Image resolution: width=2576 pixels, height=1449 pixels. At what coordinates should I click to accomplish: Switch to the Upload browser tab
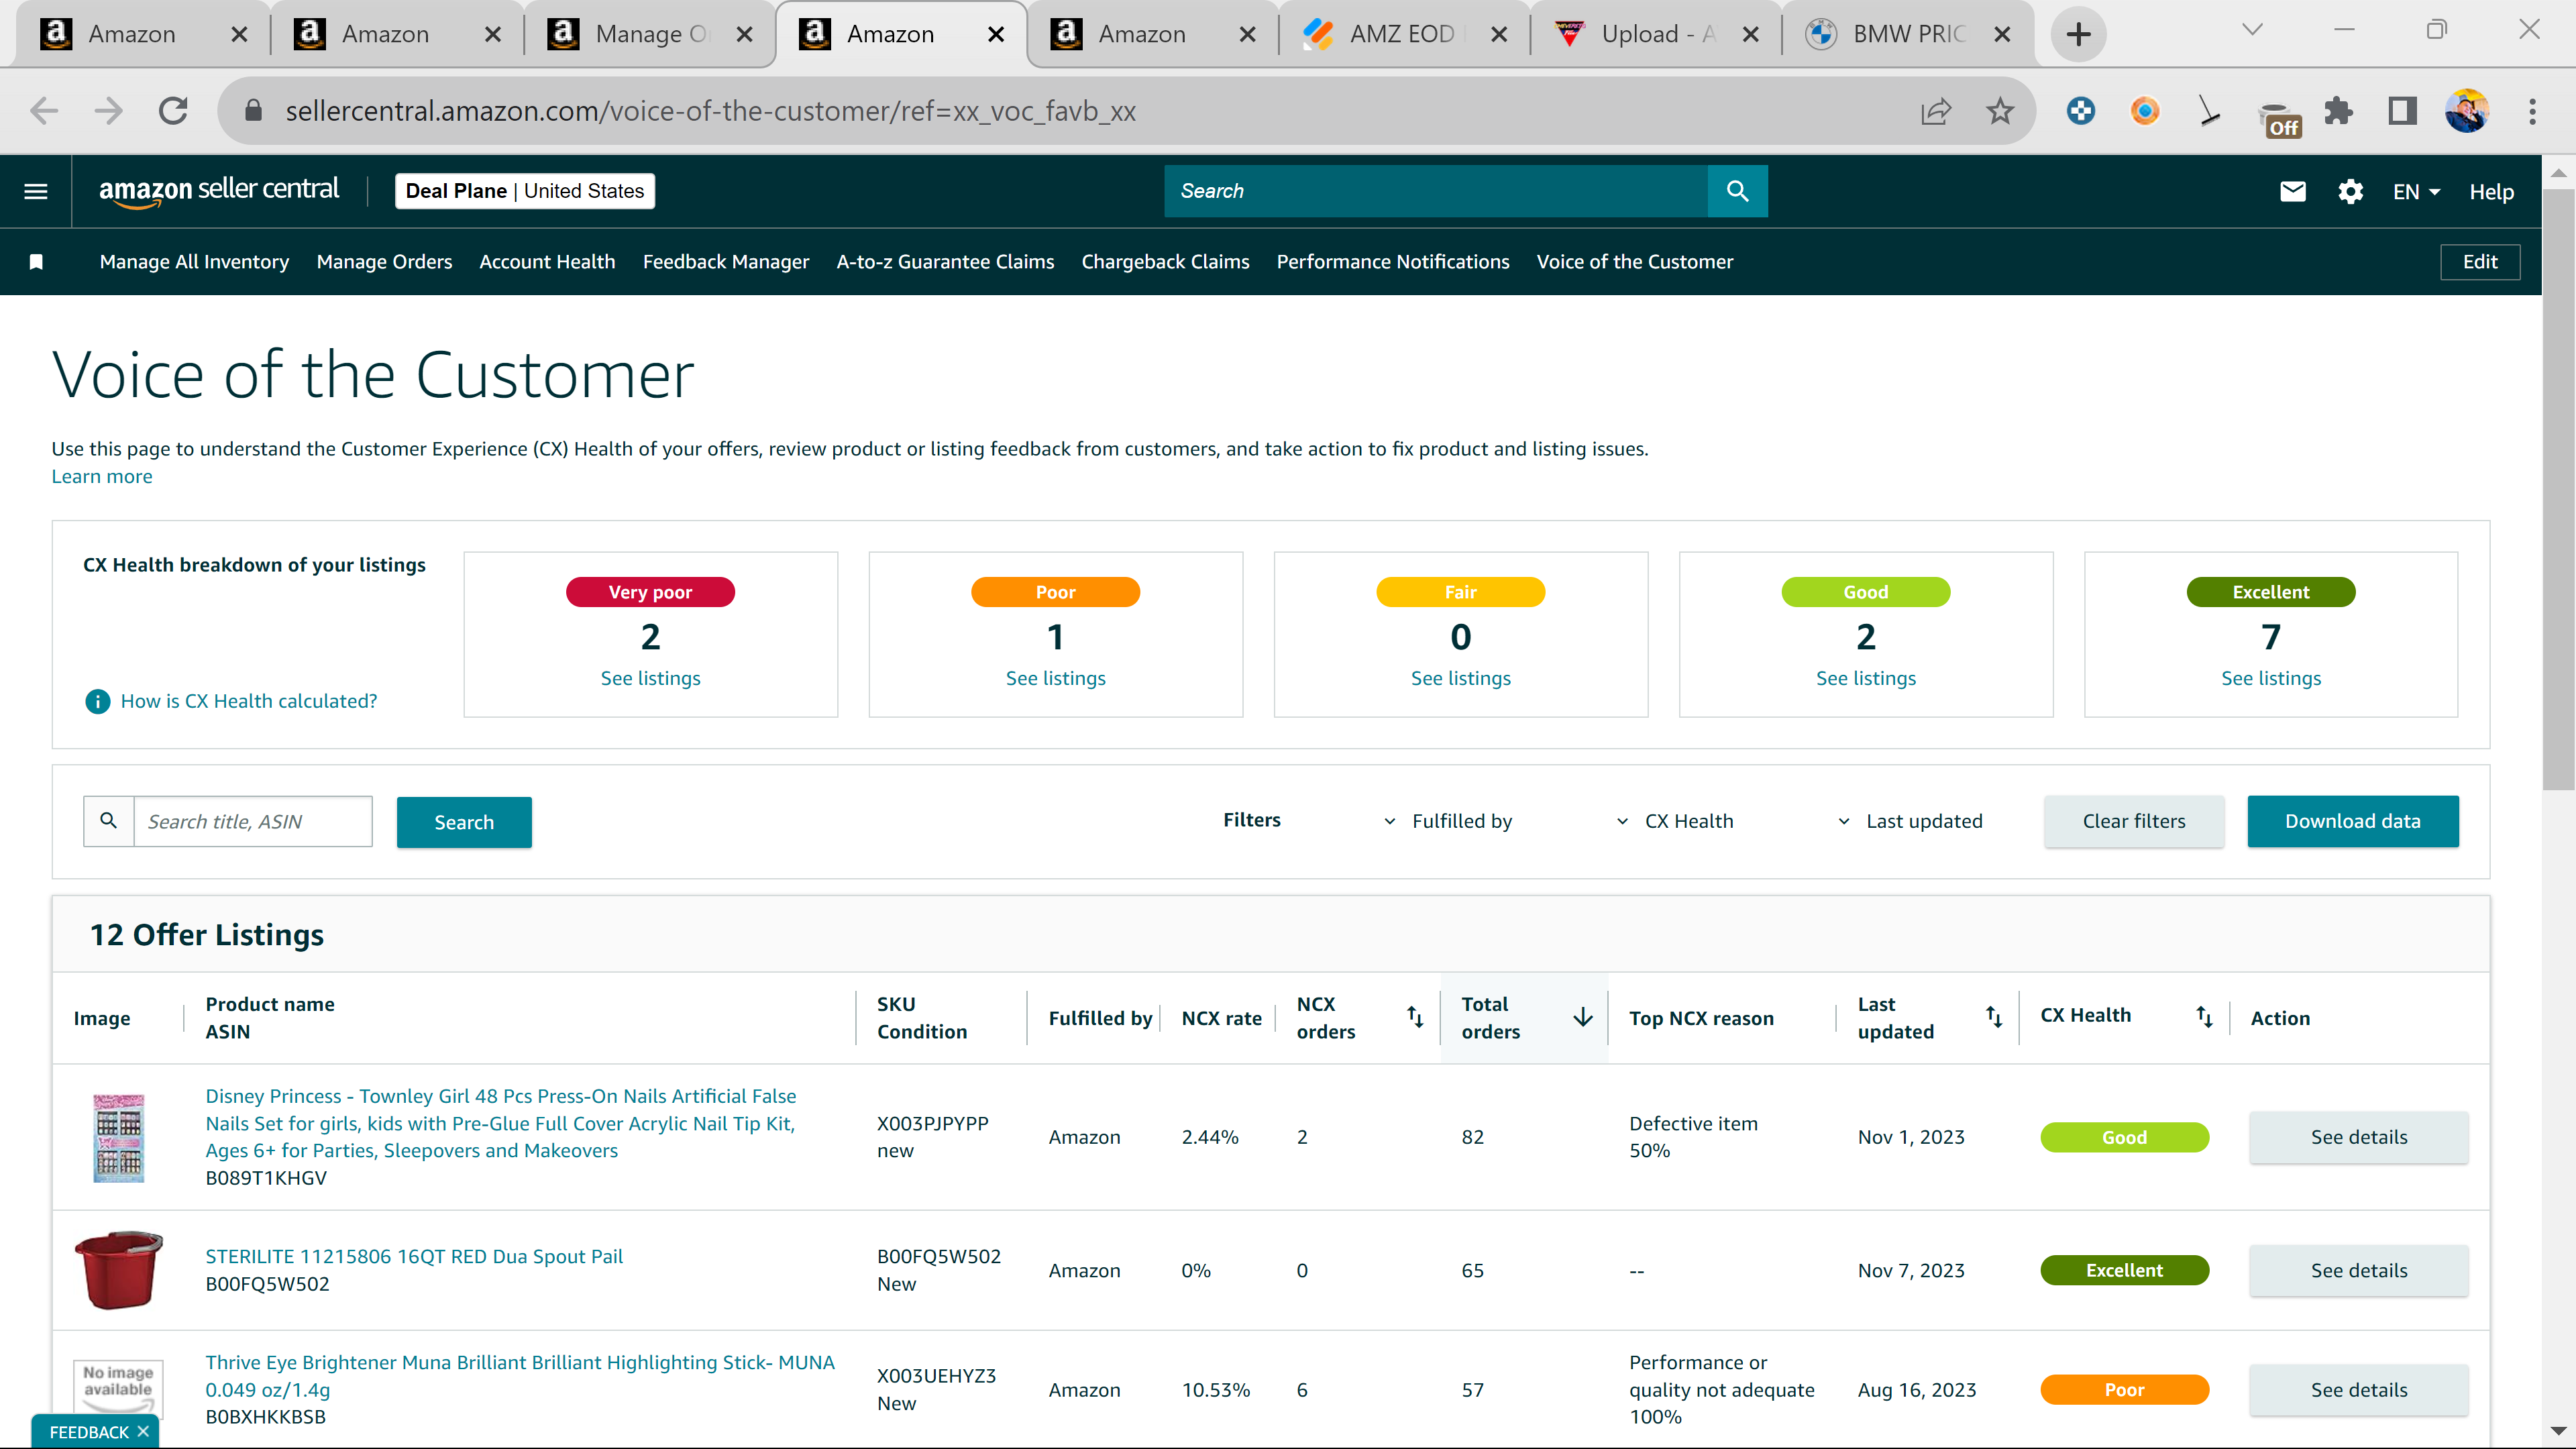click(x=1656, y=34)
